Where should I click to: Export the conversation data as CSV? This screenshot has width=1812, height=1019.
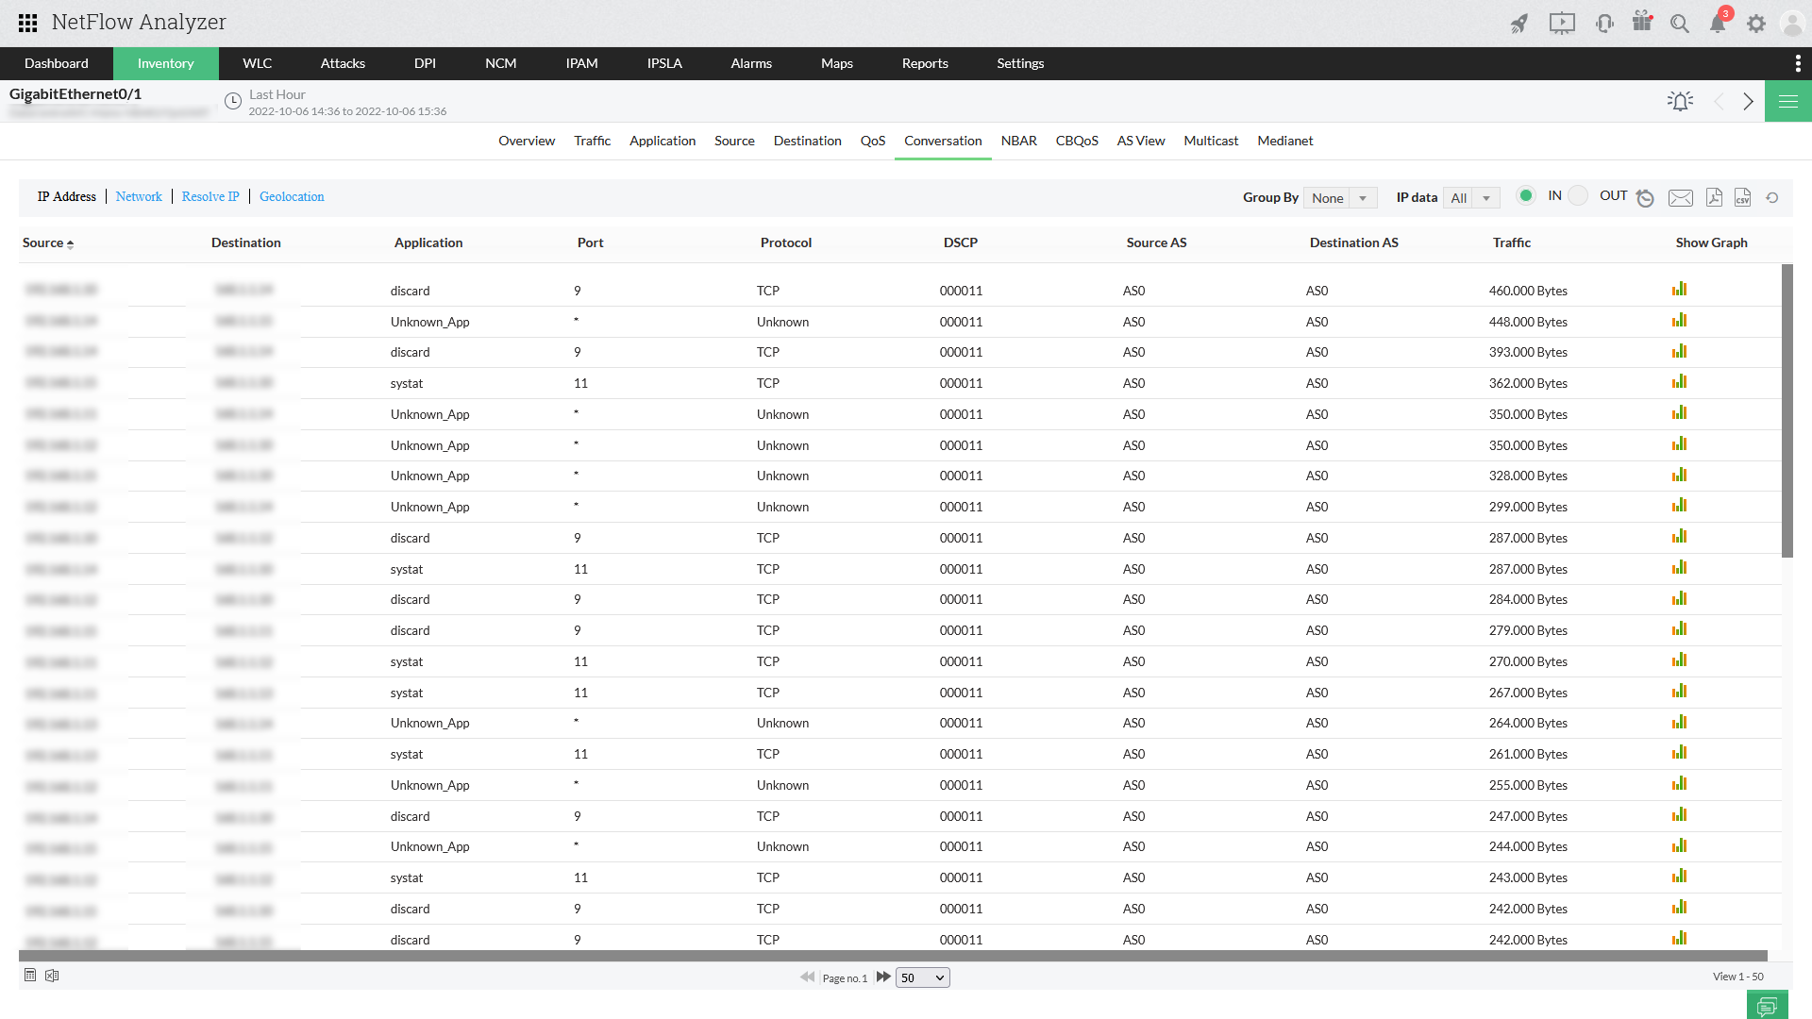point(1742,197)
